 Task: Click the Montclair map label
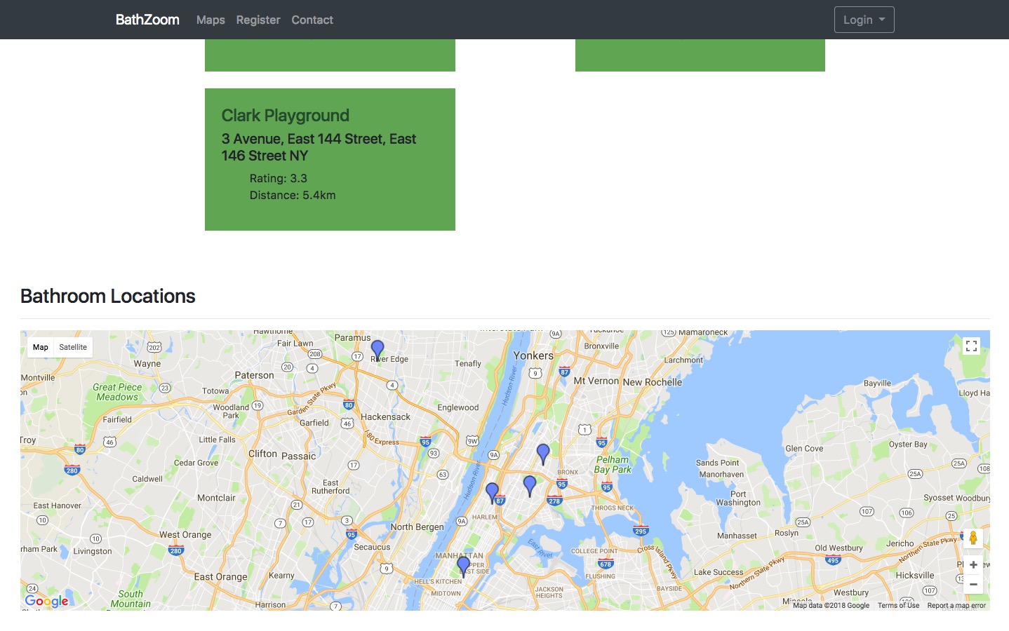tap(216, 498)
